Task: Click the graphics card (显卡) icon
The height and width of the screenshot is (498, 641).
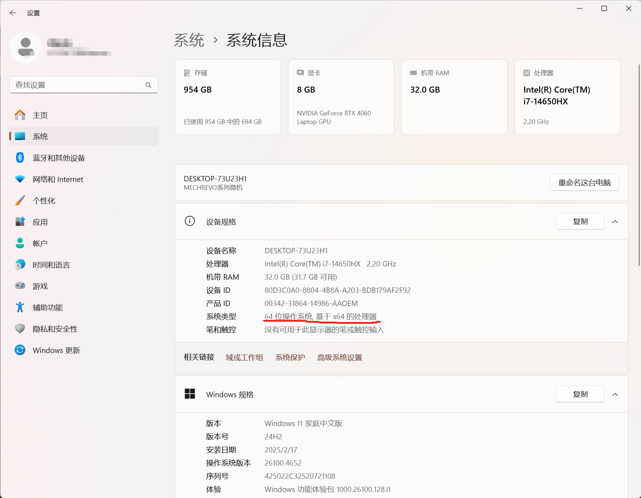Action: tap(300, 73)
